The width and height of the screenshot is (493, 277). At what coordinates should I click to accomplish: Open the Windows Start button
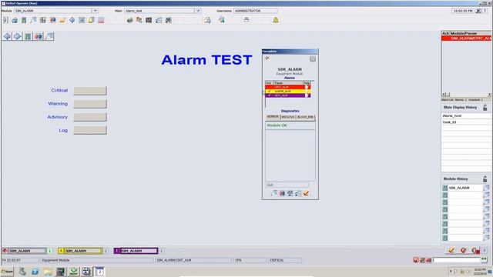7,272
